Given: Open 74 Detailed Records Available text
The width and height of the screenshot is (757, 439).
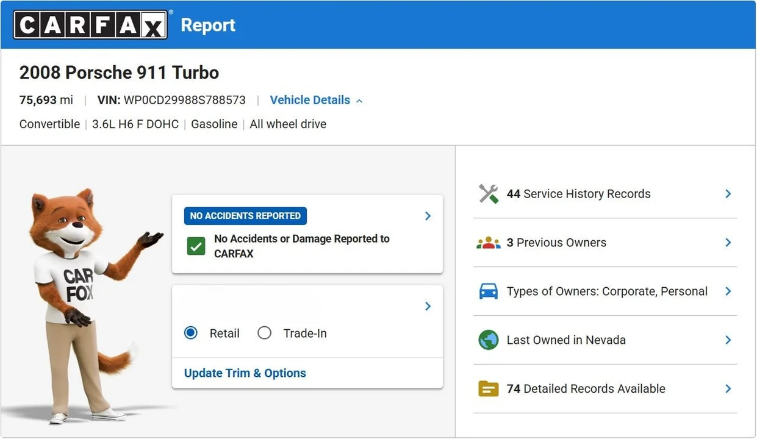Looking at the screenshot, I should point(586,389).
